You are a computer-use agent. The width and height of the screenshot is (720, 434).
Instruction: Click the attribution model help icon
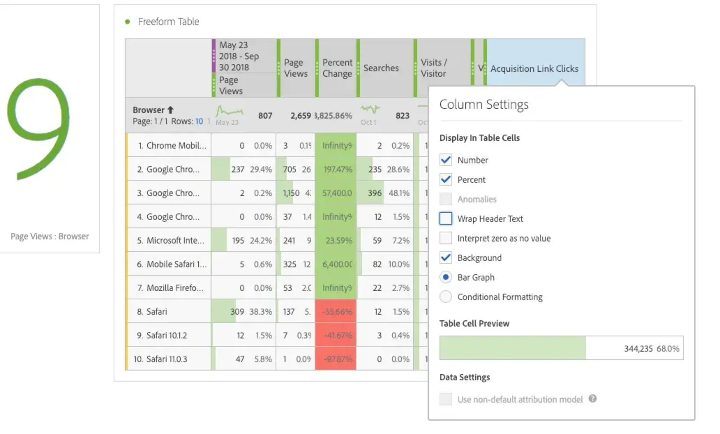click(592, 399)
